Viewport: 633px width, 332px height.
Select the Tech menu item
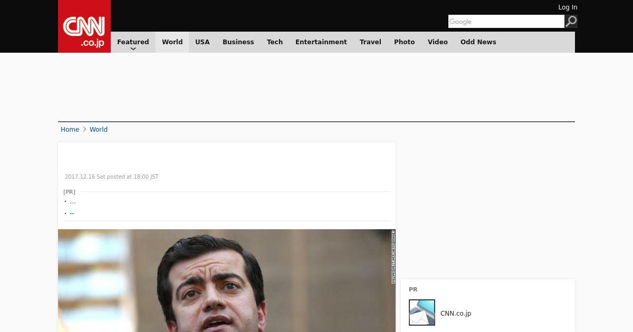[275, 42]
